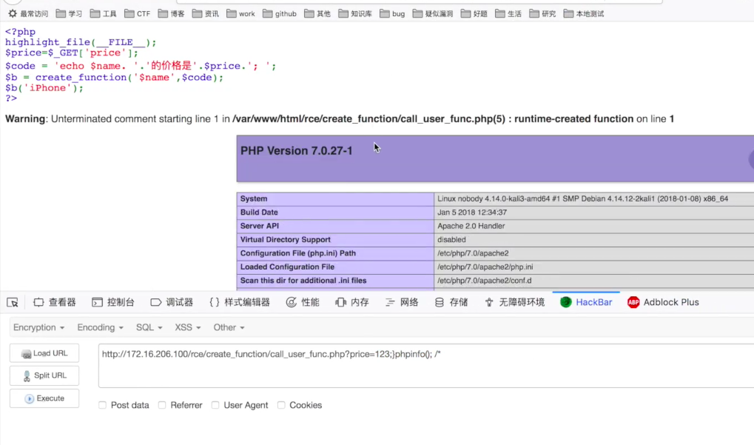The image size is (754, 445).
Task: Open the 内存 memory tab
Action: click(352, 302)
